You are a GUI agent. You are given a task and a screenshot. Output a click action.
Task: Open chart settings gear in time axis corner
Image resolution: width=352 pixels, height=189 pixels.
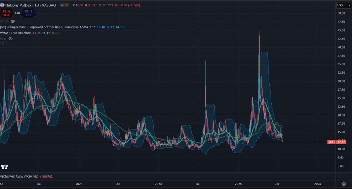(344, 184)
